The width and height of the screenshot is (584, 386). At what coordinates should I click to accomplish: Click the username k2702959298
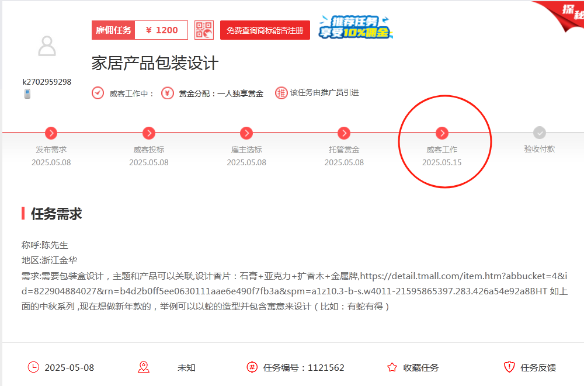(x=47, y=82)
